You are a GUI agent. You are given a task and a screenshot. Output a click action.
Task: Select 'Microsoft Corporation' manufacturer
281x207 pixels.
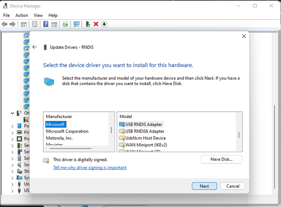point(67,131)
